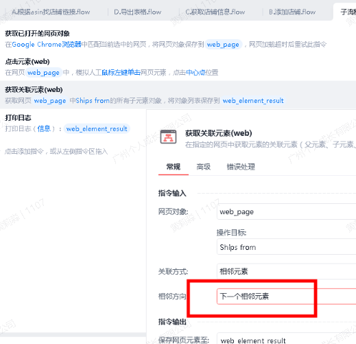The image size is (356, 344).
Task: Click the 获取关联元素(web) command icon
Action: (x=168, y=137)
